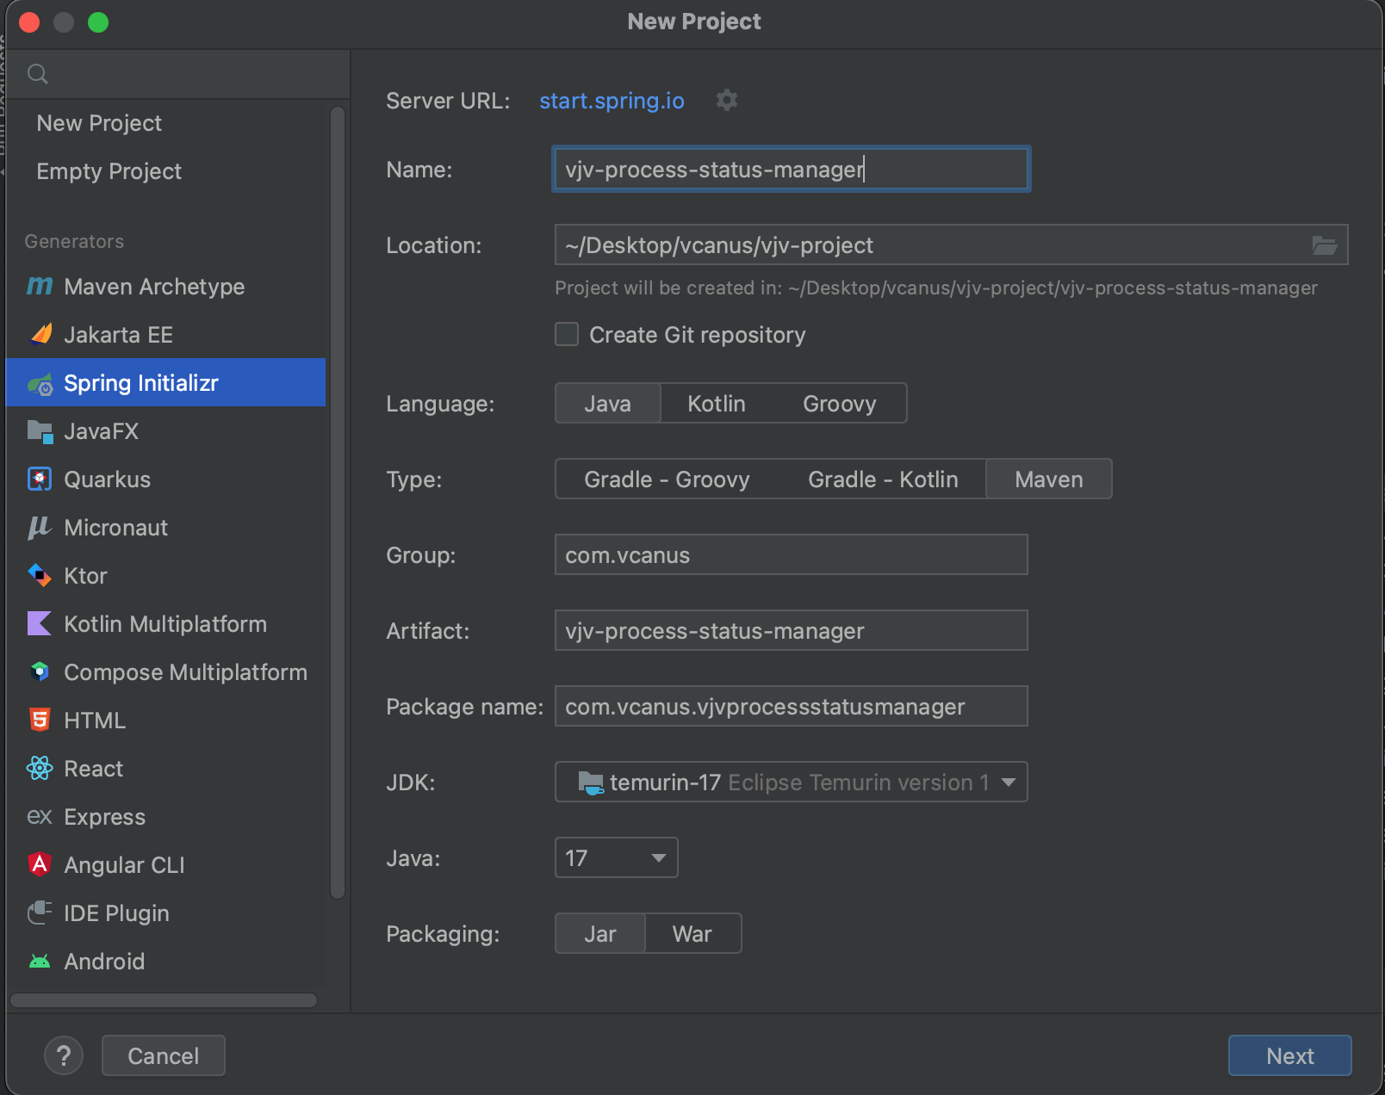The image size is (1385, 1095).
Task: Click the Location folder browse icon
Action: [1326, 244]
